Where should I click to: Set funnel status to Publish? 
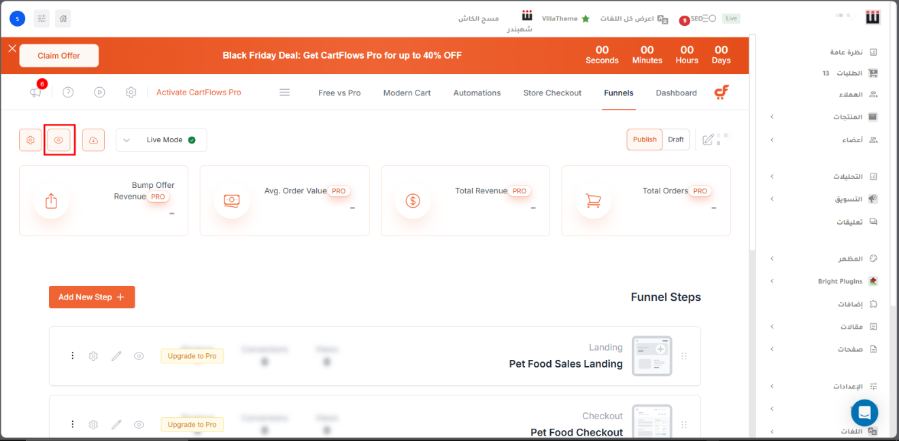645,140
